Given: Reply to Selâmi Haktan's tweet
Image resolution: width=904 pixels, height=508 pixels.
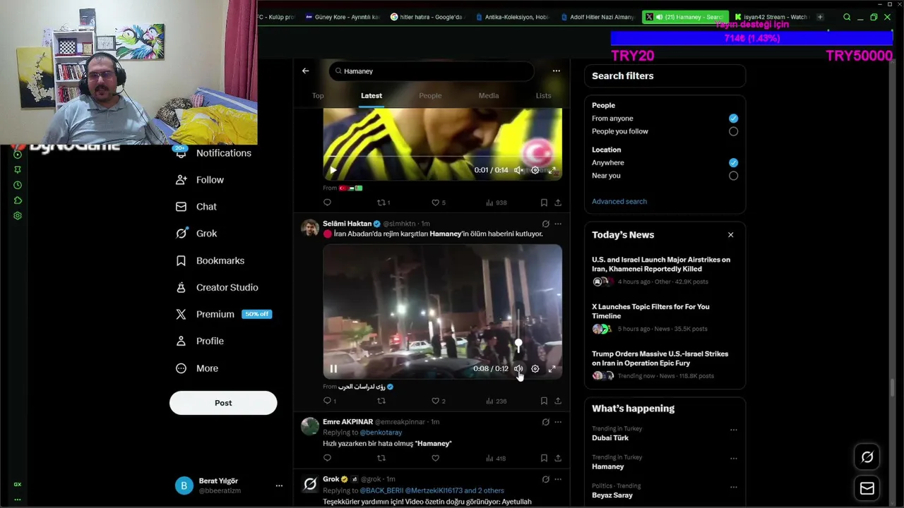Looking at the screenshot, I should (327, 401).
